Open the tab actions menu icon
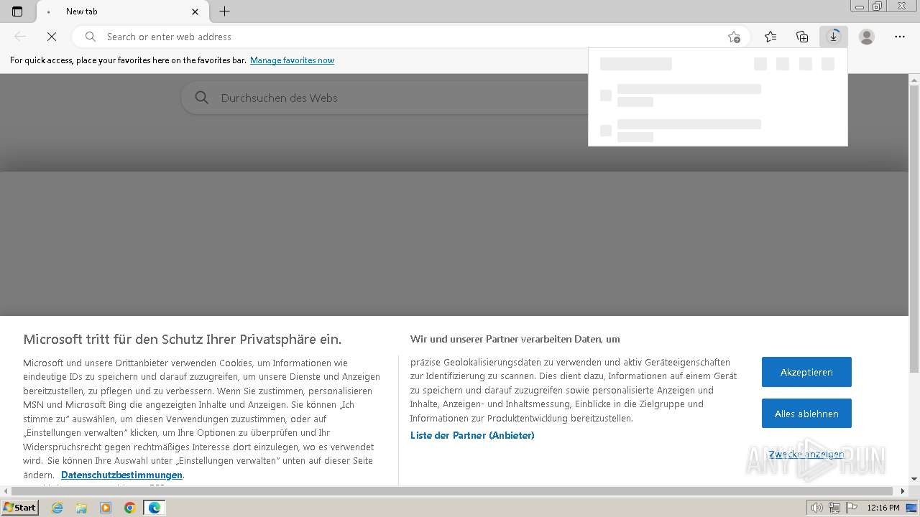Screen dimensions: 920x517 point(17,11)
